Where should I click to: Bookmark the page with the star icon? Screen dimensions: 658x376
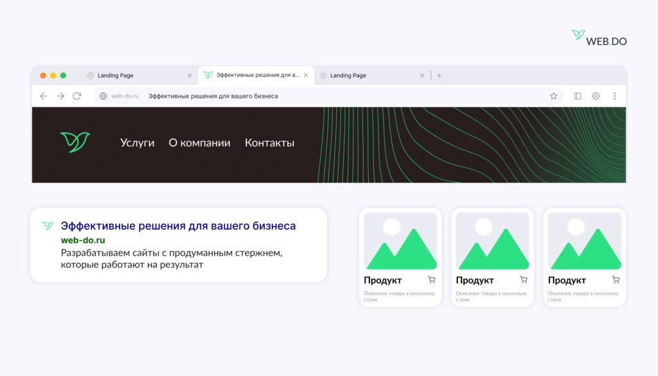[553, 96]
